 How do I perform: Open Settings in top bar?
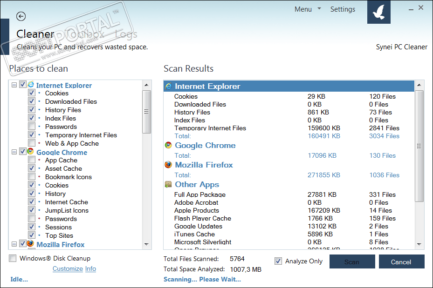coord(343,9)
